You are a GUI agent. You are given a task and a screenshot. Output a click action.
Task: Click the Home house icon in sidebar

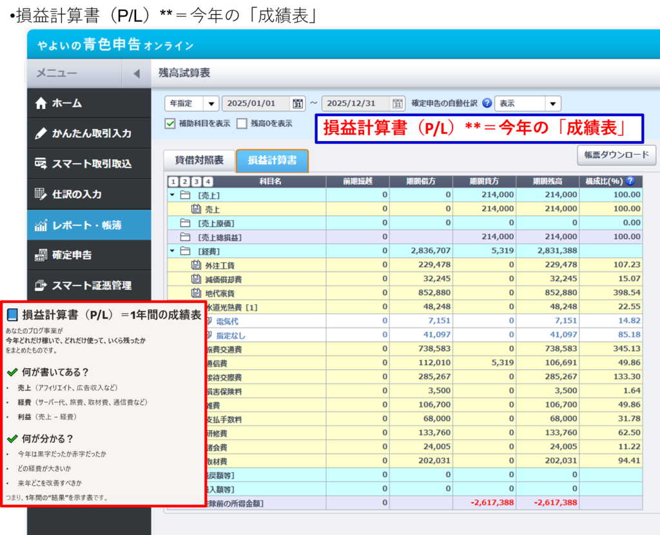click(41, 103)
